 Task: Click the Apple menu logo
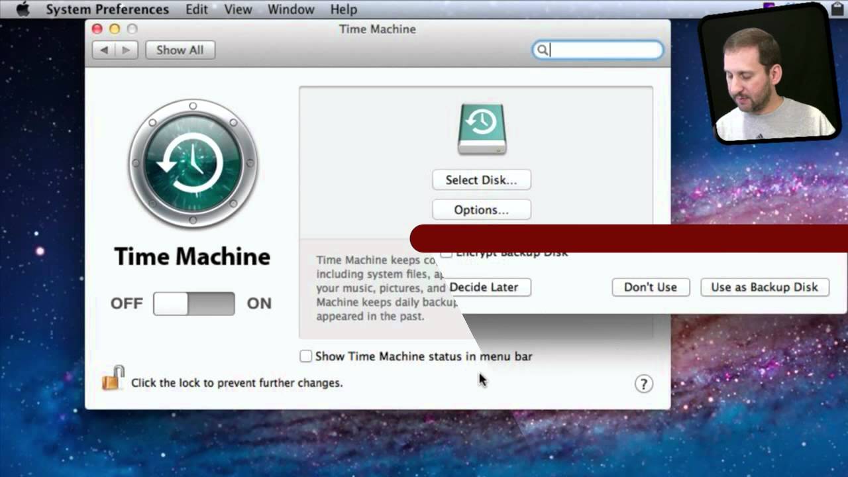point(23,9)
